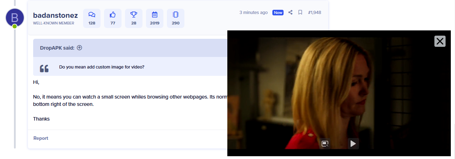Toggle picture-in-picture on the floating video

[x=325, y=143]
